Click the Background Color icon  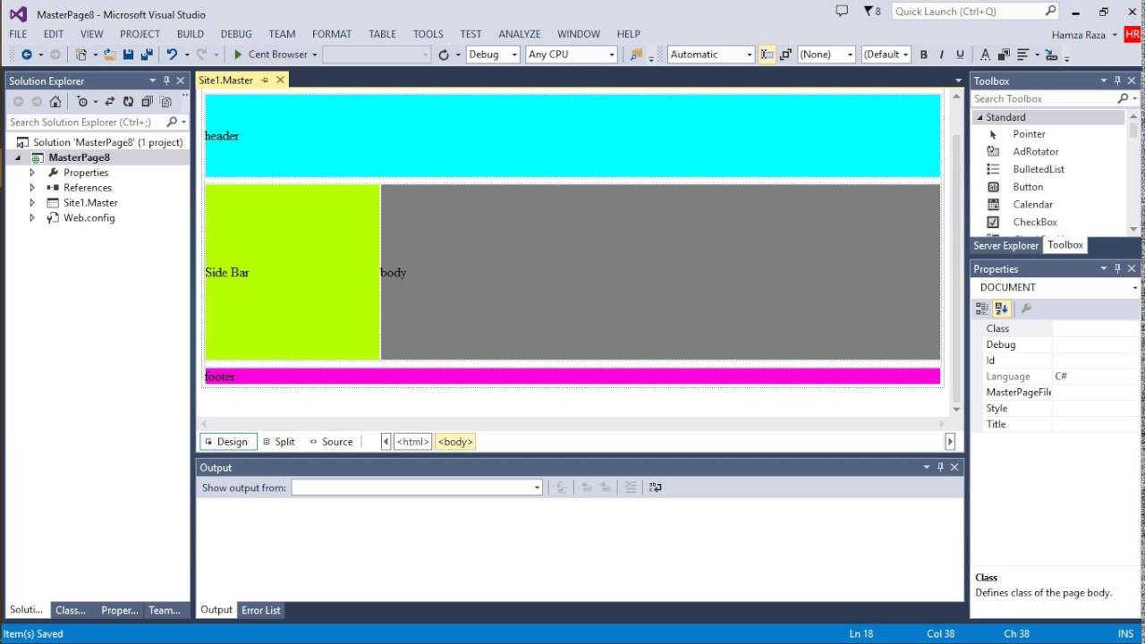pyautogui.click(x=1005, y=55)
